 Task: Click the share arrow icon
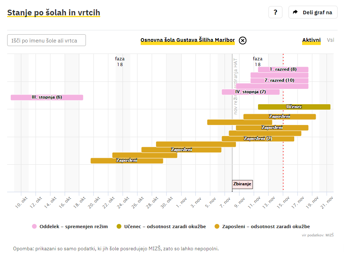[295, 12]
